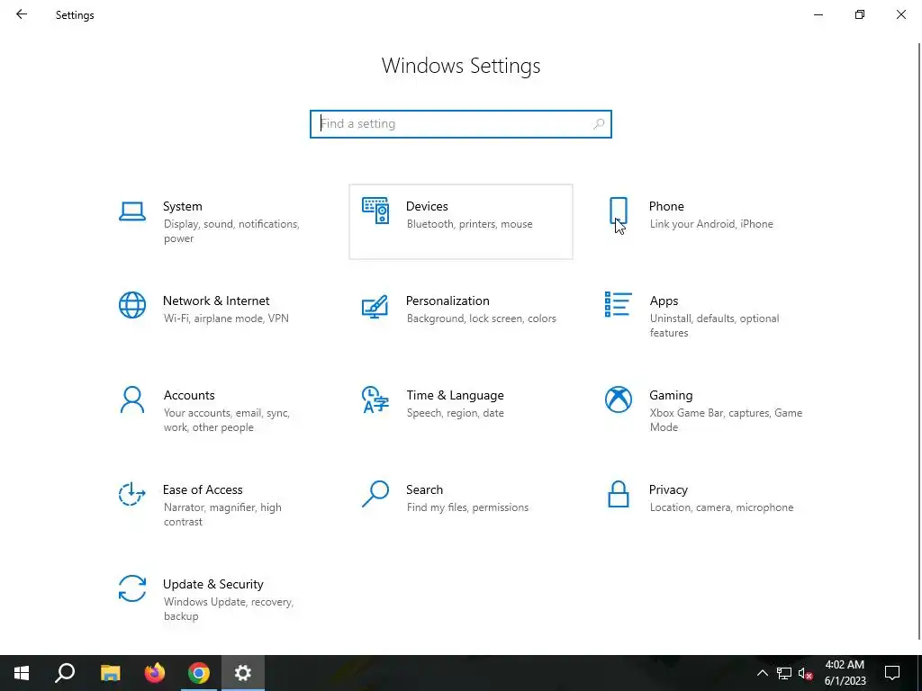Click "Narrator, magnifier, high contrast" description
This screenshot has height=691, width=922.
tap(222, 515)
